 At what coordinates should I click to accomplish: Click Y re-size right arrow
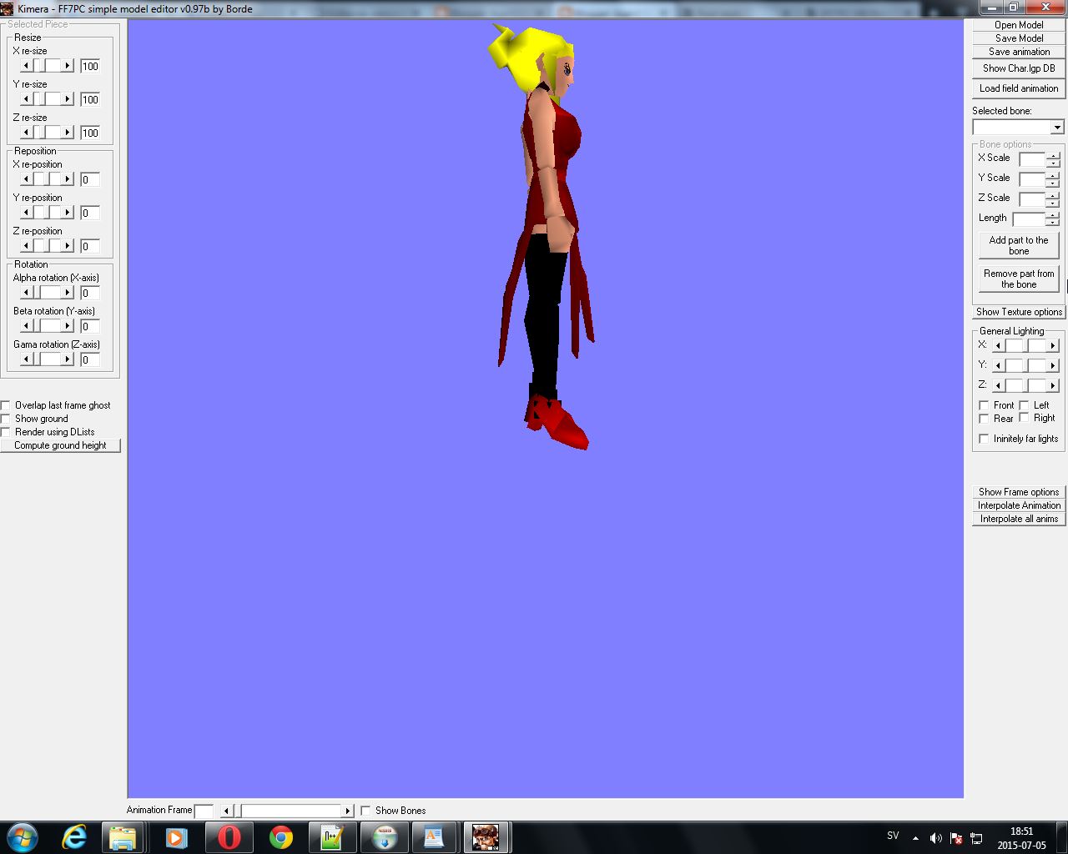[68, 99]
